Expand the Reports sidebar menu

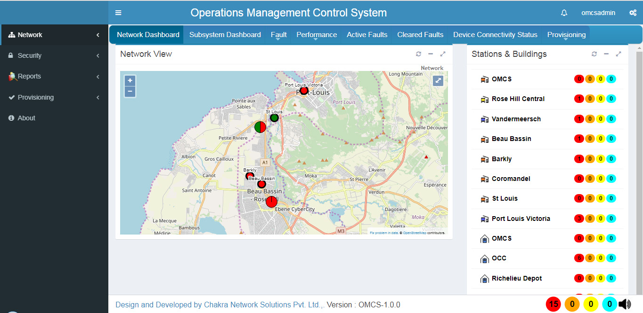pyautogui.click(x=55, y=76)
